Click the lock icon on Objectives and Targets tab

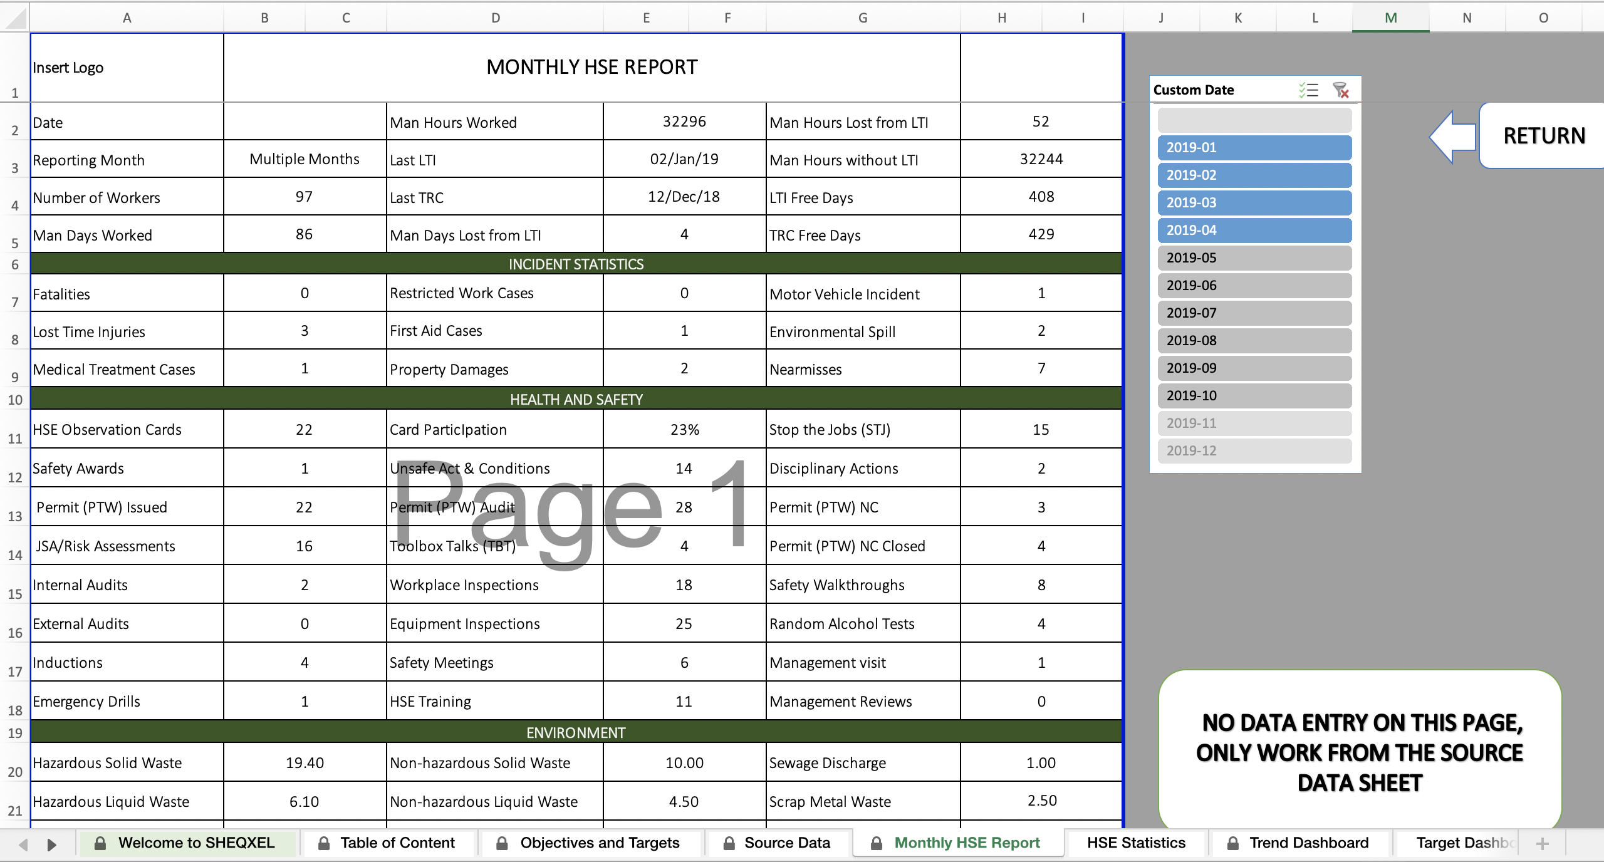tap(501, 843)
